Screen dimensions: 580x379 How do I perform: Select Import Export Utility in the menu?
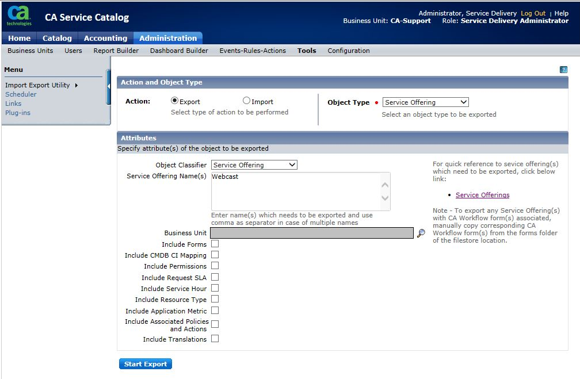pos(37,85)
